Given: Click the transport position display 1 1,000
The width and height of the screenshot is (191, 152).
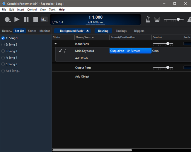Looking at the screenshot, I should [x=95, y=17].
